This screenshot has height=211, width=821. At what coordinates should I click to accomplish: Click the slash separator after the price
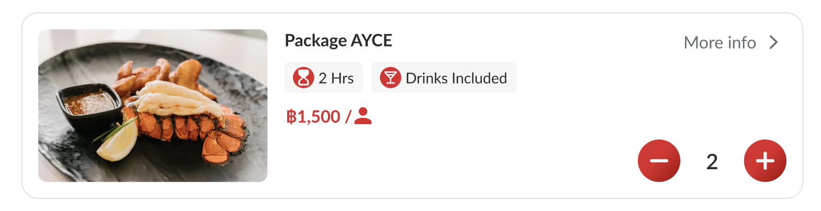(348, 116)
